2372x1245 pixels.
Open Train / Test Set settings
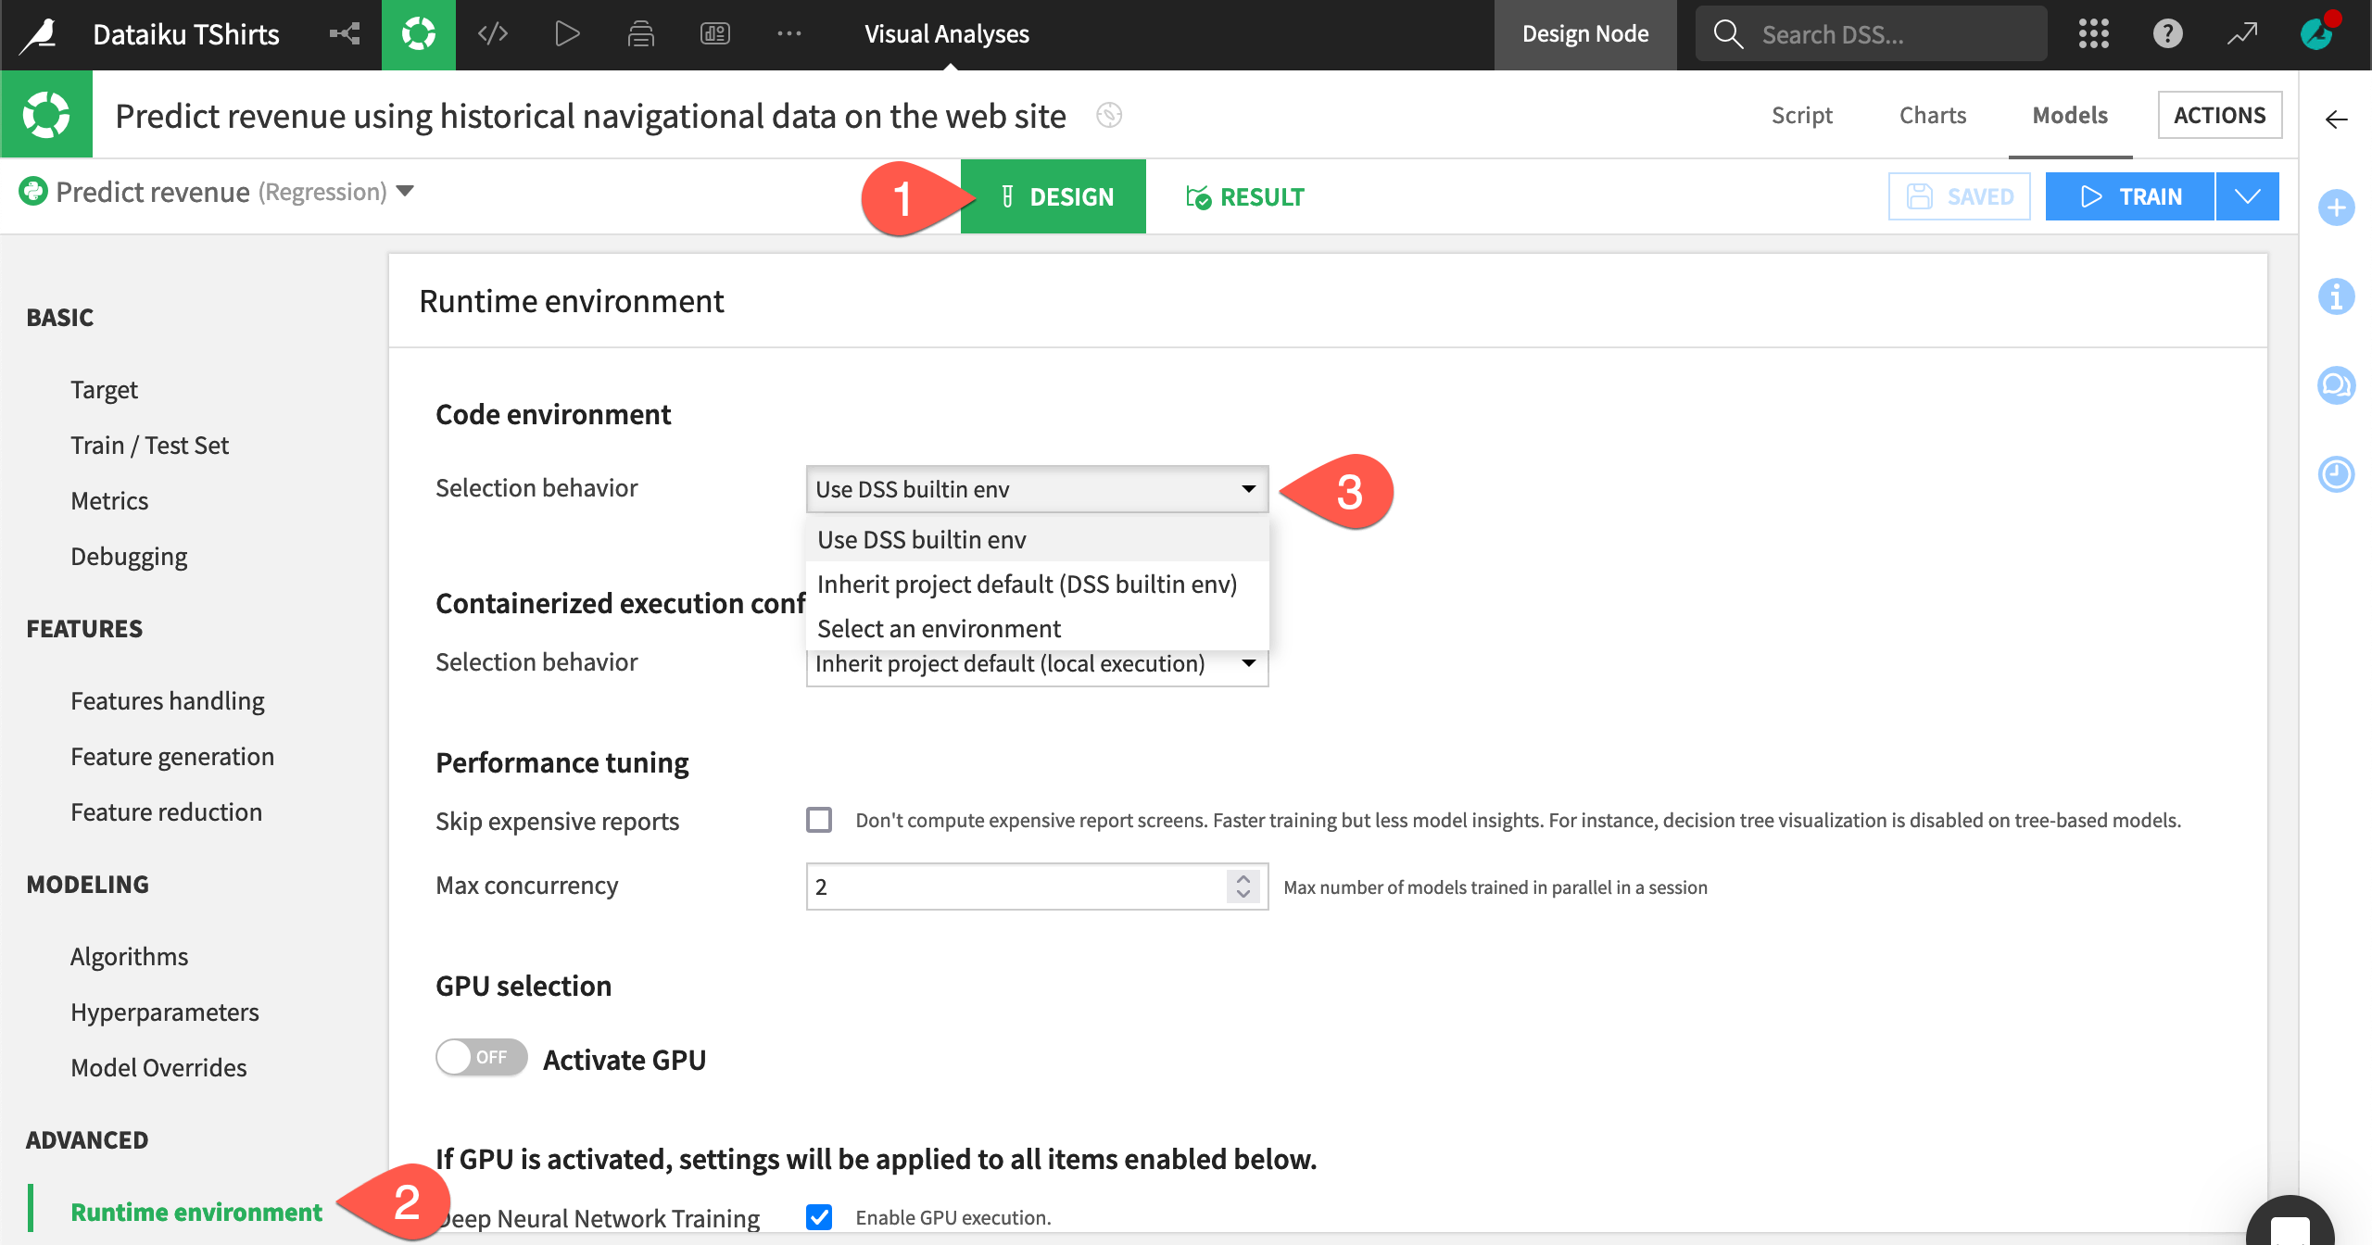click(x=149, y=445)
